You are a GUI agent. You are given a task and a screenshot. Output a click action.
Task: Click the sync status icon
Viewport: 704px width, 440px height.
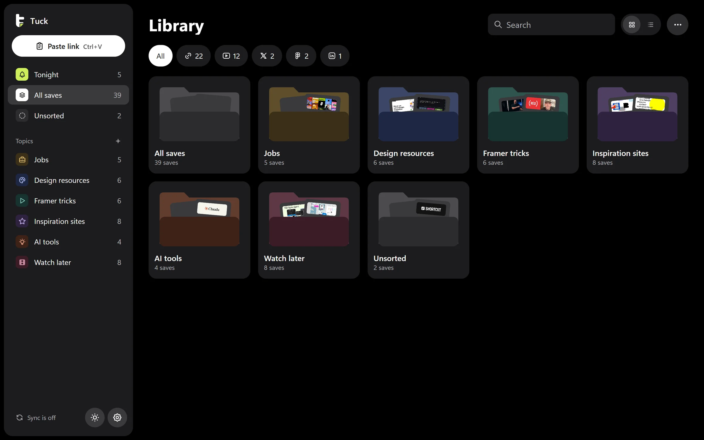click(20, 417)
